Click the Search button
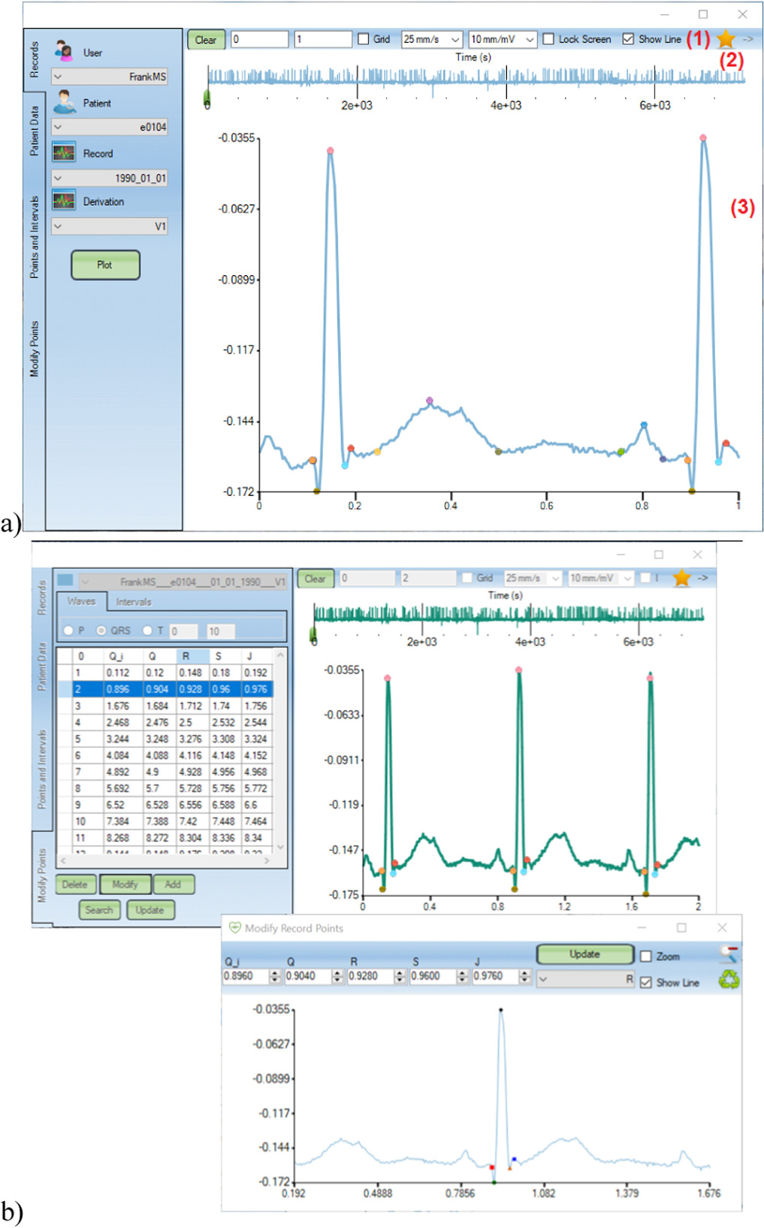This screenshot has width=764, height=1228. [99, 910]
